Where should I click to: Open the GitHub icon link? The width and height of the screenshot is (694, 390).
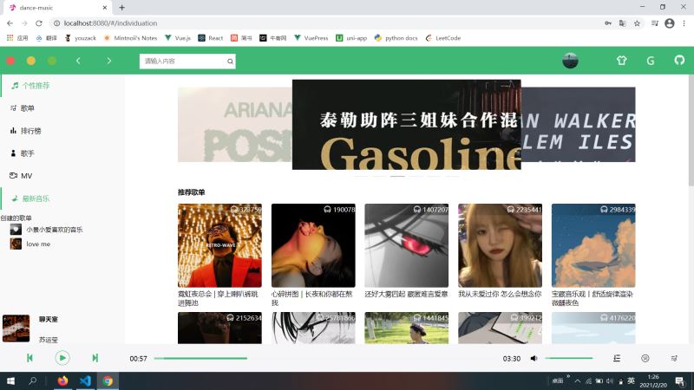[679, 60]
